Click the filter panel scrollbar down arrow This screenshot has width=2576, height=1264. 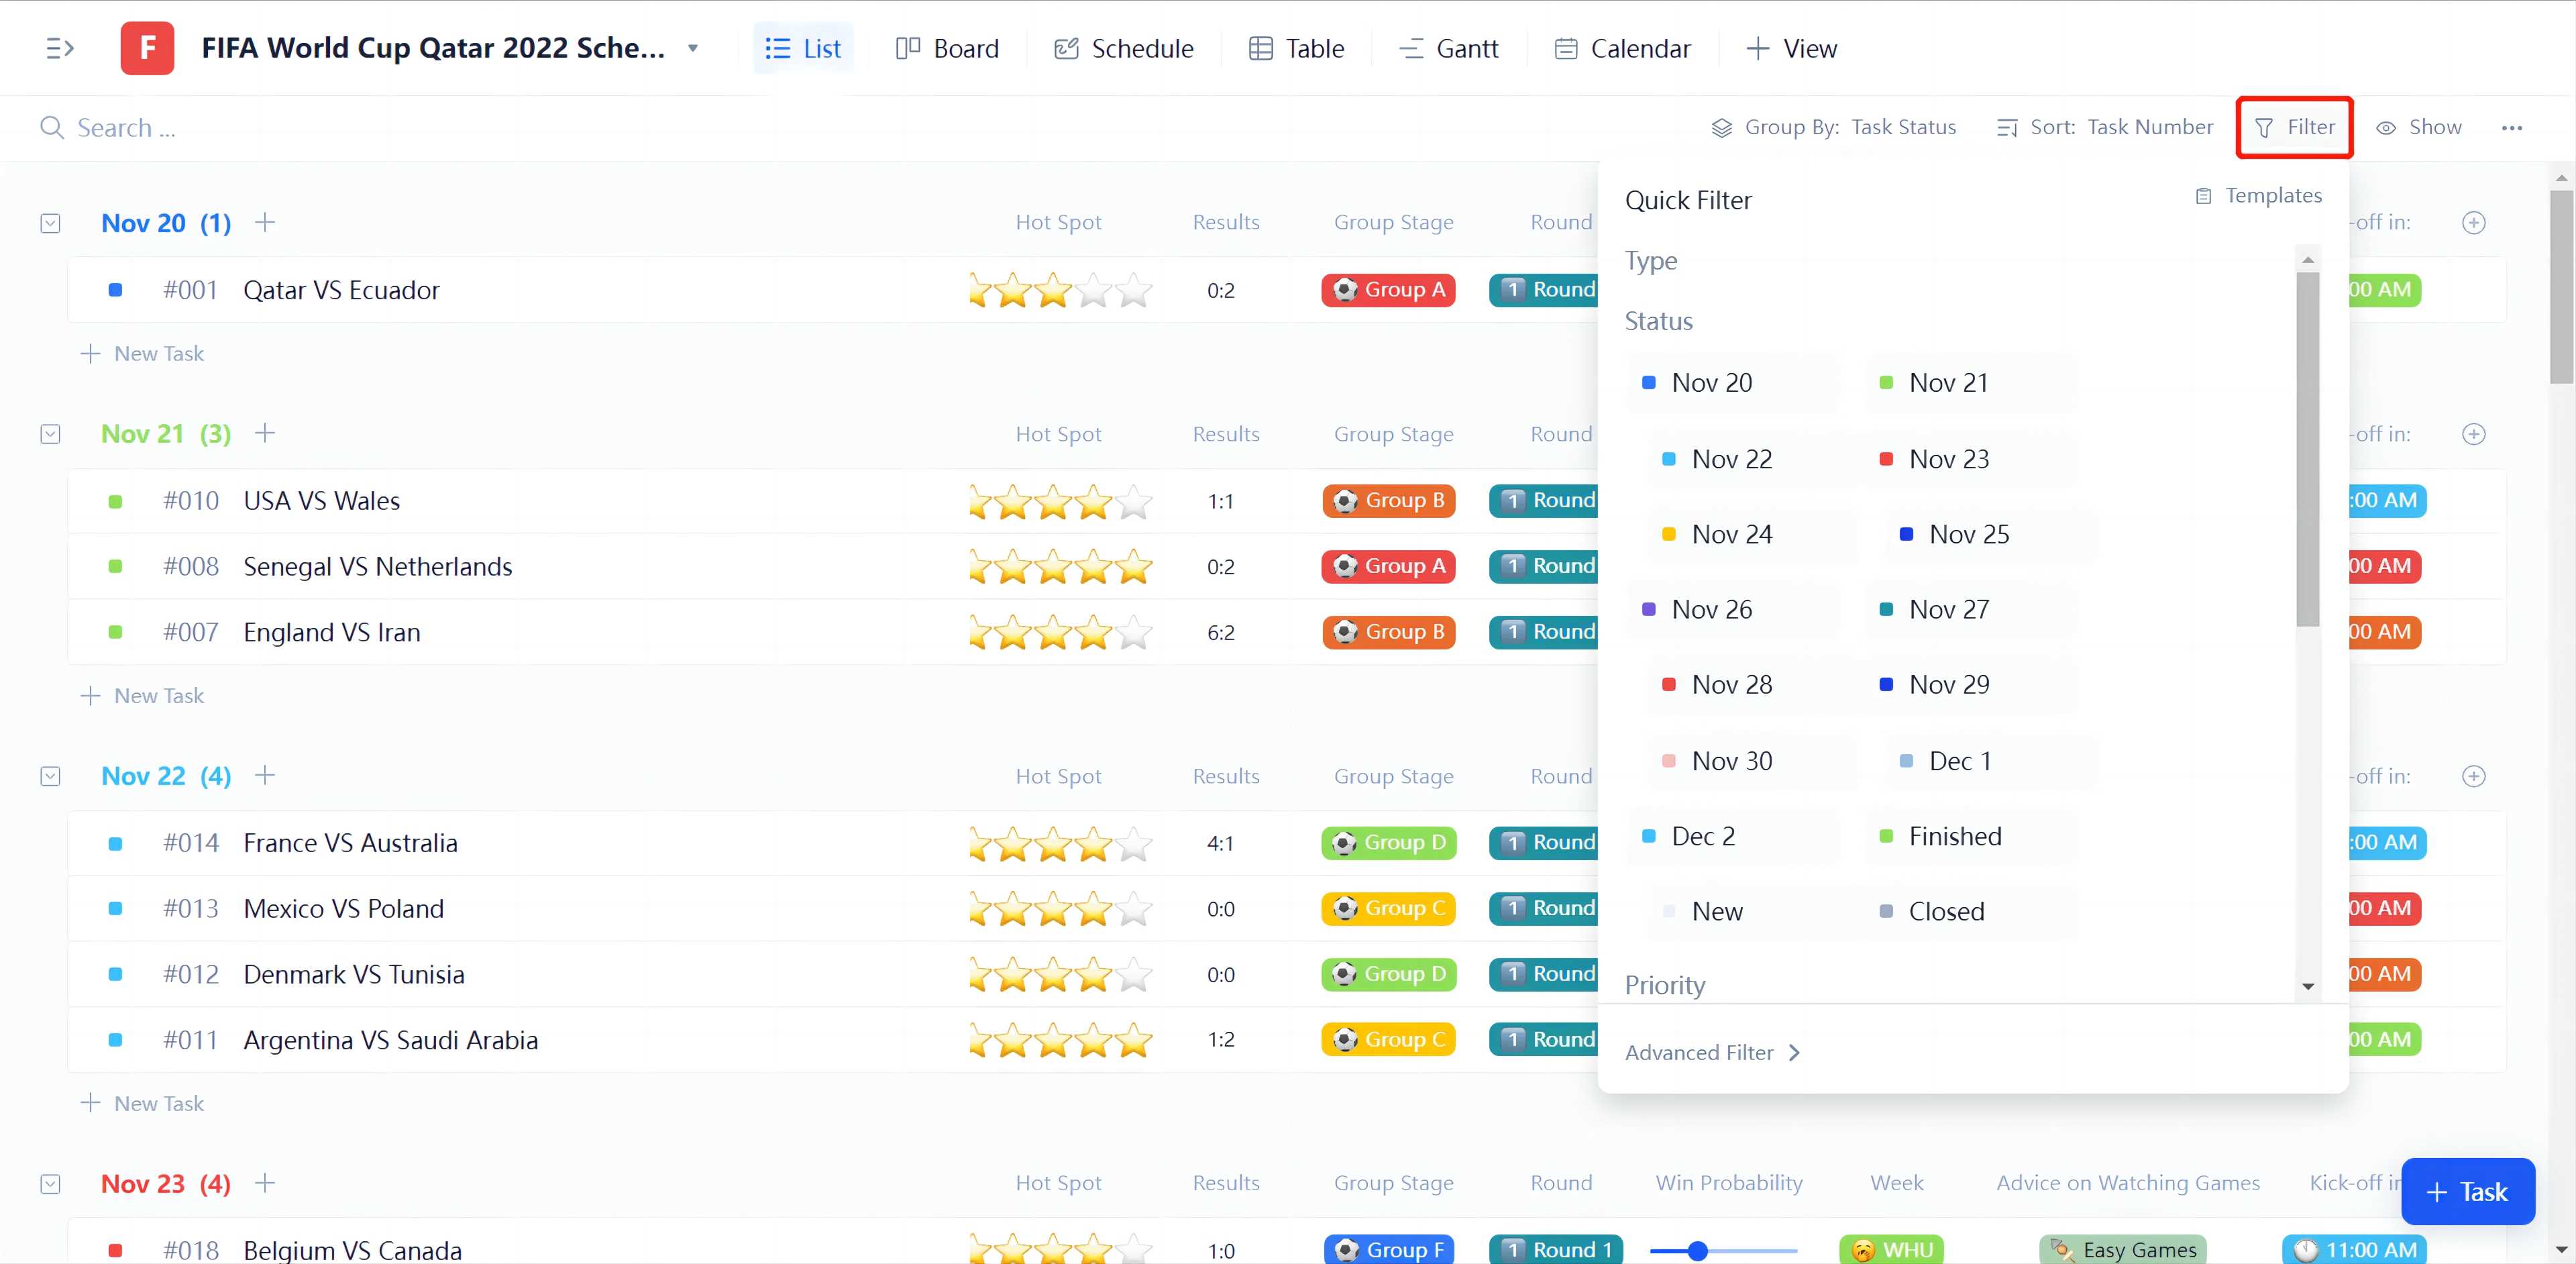pos(2308,986)
